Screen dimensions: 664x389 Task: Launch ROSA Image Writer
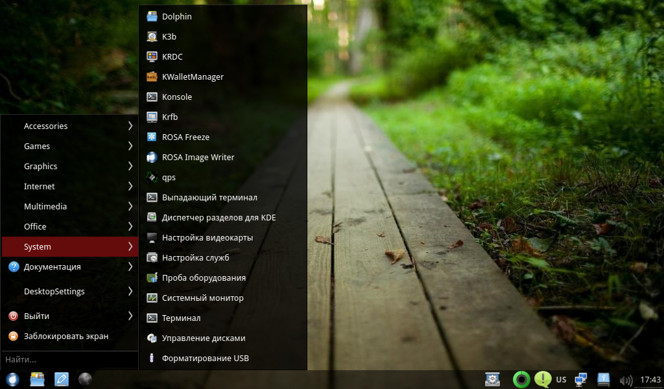198,158
